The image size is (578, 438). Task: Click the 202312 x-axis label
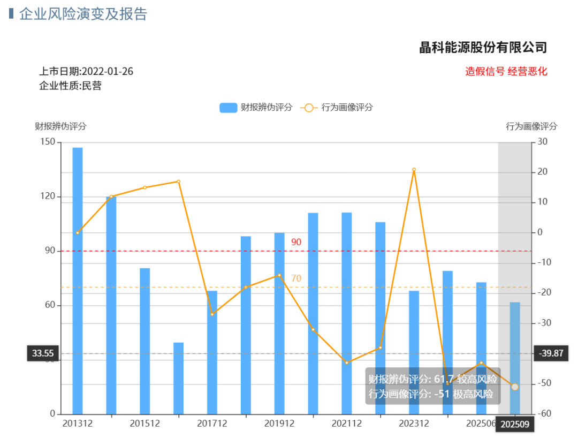tap(414, 423)
